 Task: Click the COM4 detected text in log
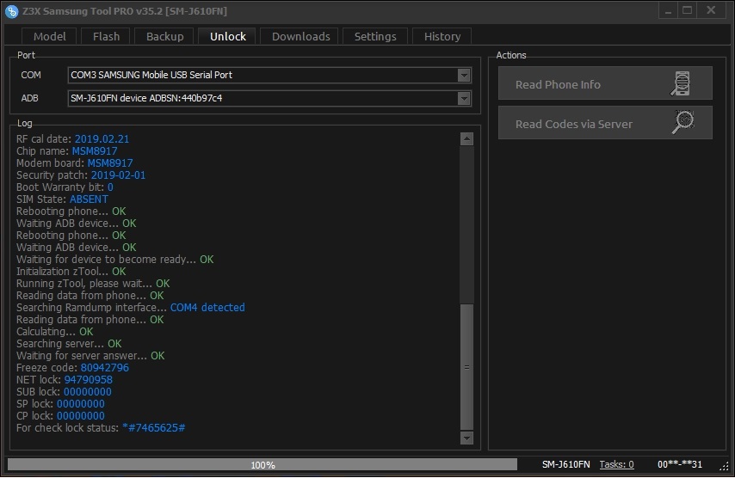[x=207, y=308]
